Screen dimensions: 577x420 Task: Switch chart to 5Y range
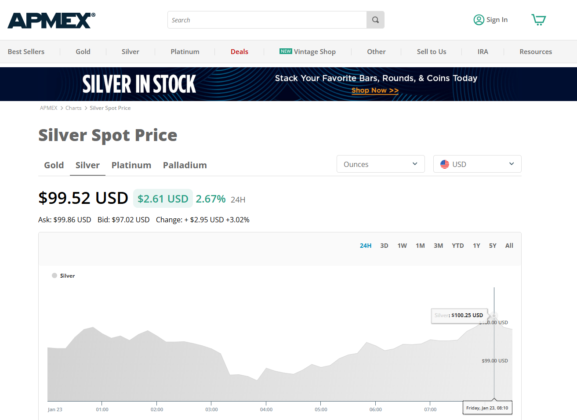(493, 246)
